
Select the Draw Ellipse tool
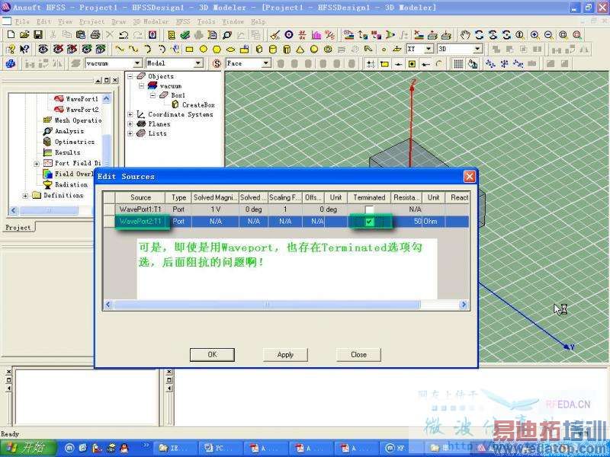[x=231, y=50]
